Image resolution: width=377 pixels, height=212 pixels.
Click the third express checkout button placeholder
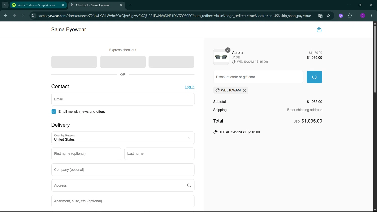point(171,62)
